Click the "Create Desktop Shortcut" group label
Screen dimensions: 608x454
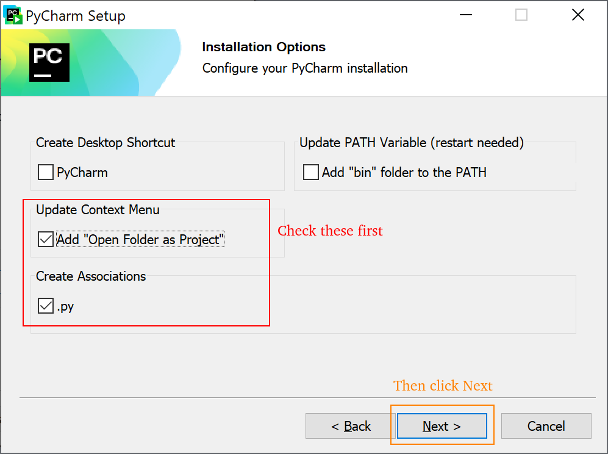coord(106,143)
